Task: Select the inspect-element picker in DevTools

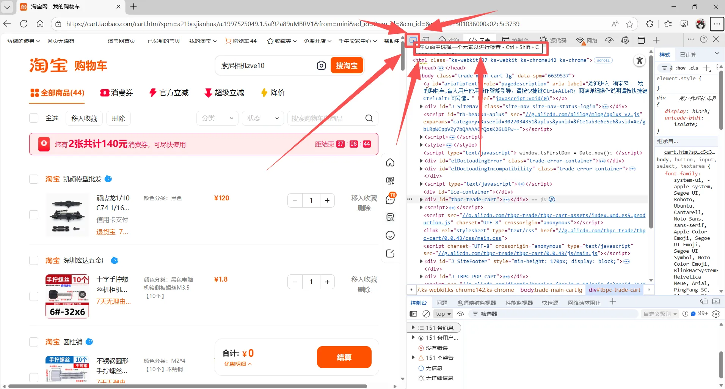Action: point(413,40)
